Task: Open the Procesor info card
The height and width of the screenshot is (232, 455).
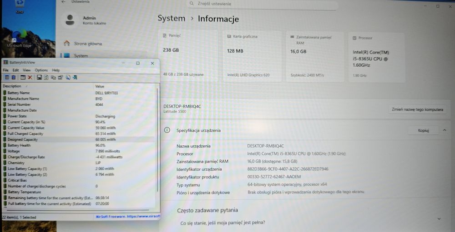Action: [x=376, y=57]
